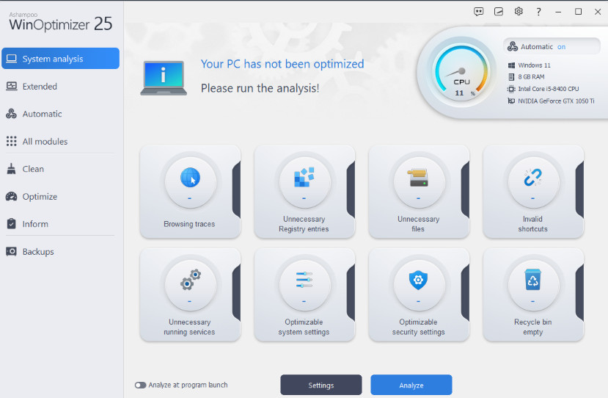
Task: Click the Unnecessary Registry entries icon
Action: tap(304, 177)
